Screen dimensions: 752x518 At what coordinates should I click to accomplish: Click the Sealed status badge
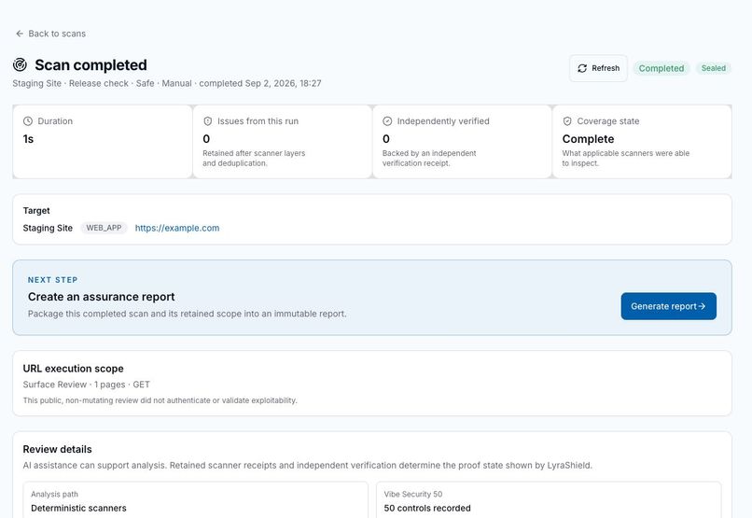[x=713, y=68]
